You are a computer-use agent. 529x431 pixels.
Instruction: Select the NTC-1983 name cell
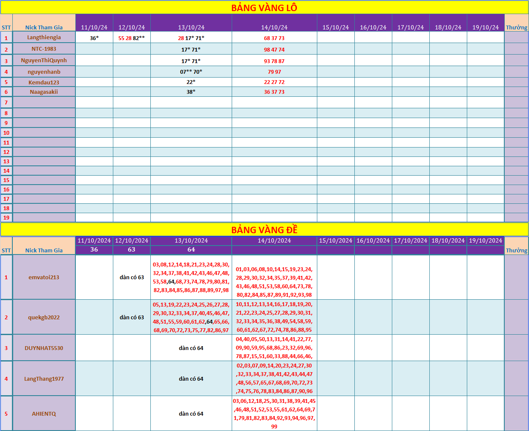[44, 49]
